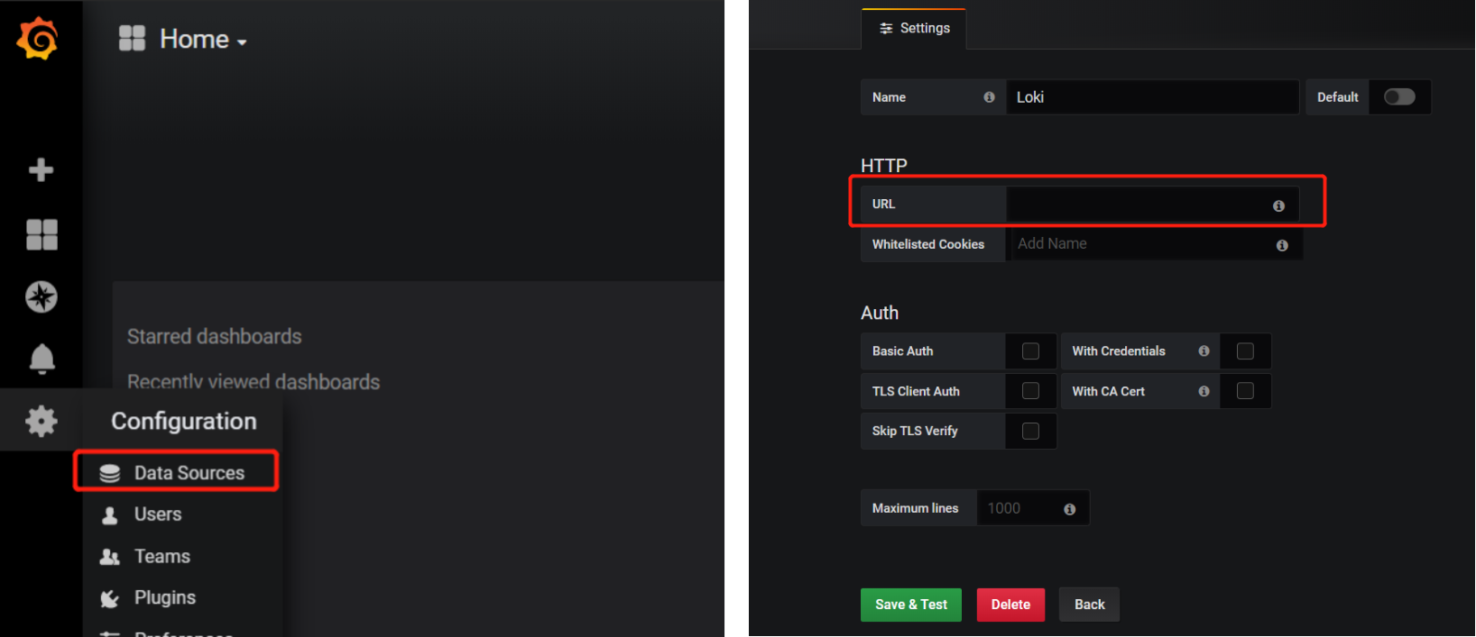Open the Configuration gear icon
This screenshot has height=637, width=1476.
pos(42,421)
